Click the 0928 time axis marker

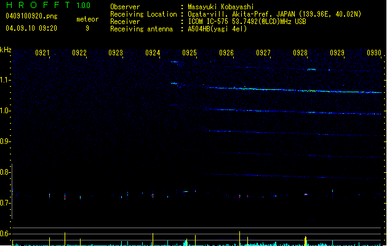(x=300, y=53)
